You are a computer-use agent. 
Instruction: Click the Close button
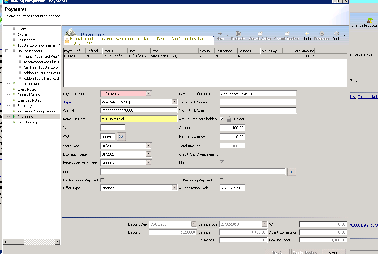point(333,252)
